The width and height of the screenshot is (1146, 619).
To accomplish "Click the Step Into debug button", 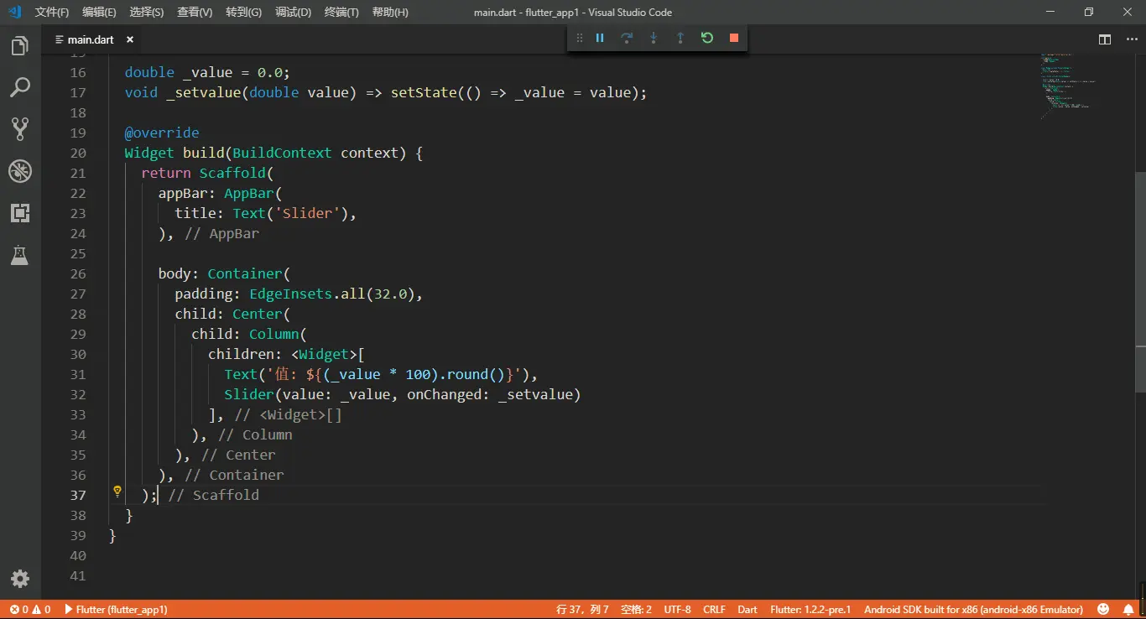I will click(654, 38).
